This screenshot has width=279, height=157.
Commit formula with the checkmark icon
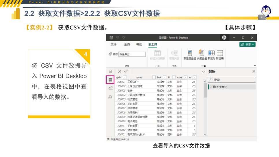(126, 71)
